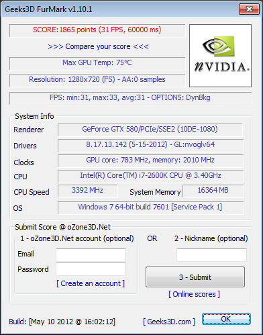The width and height of the screenshot is (263, 335).
Task: Click the System Memory label
Action: (x=155, y=192)
